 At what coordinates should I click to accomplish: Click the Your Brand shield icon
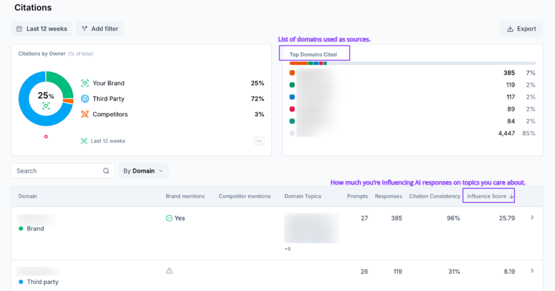85,83
